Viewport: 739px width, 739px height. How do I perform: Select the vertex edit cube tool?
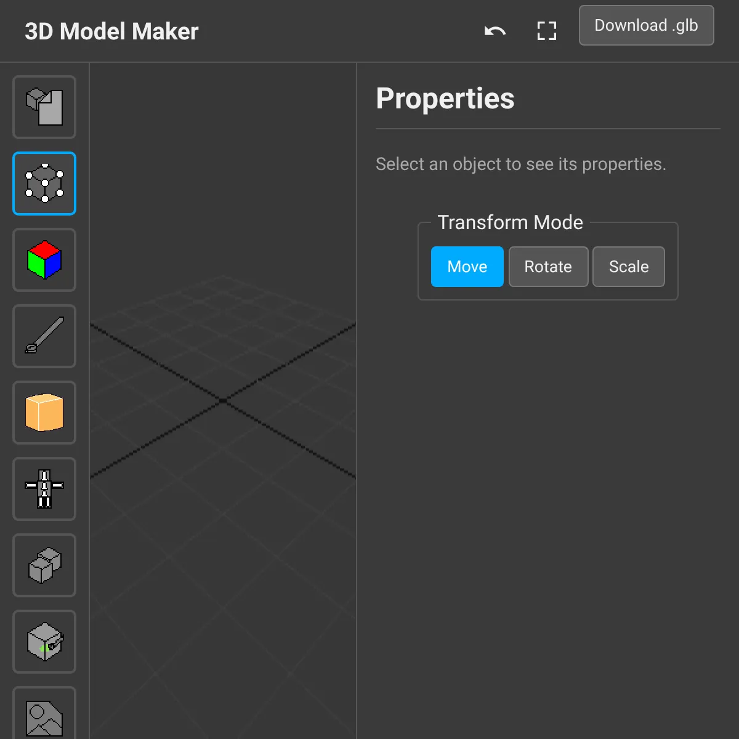tap(44, 184)
